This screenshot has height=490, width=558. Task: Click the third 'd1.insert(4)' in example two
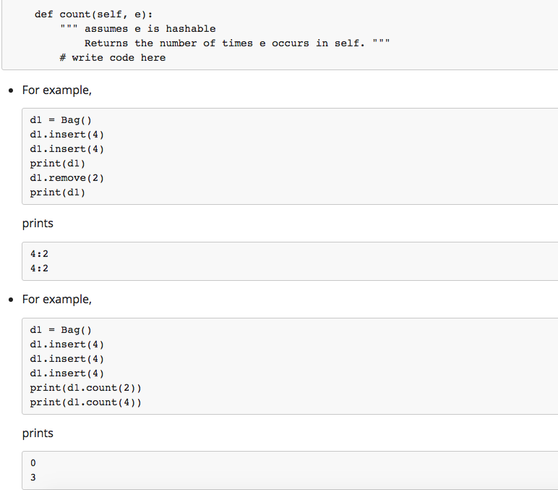point(67,373)
